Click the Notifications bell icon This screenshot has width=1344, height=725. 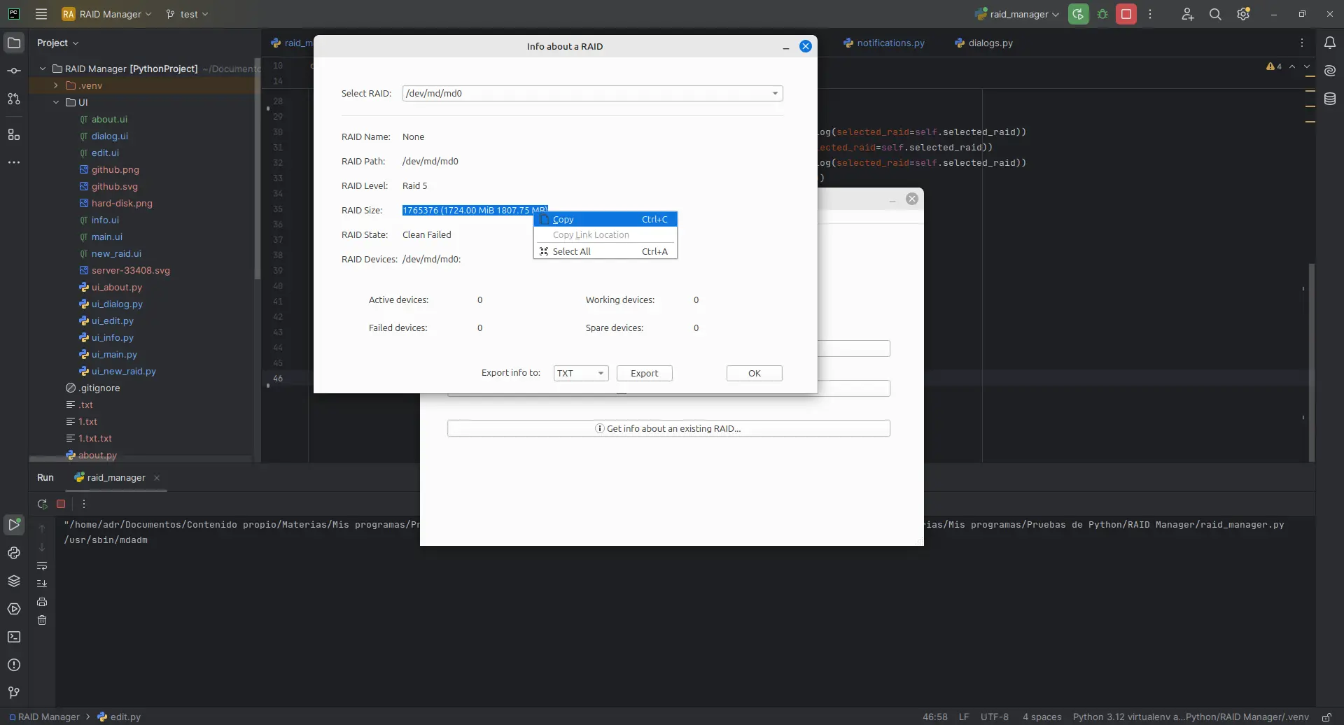[1330, 43]
